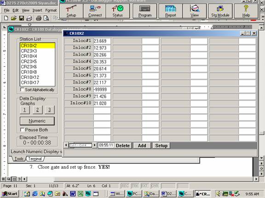The image size is (265, 198).
Task: Click column scroll left arrow in CR10X2 window
Action: click(x=66, y=145)
